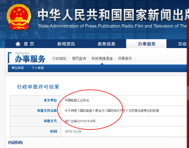189x148 pixels.
Task: Open the 内设机构 footer section
Action: pos(15,143)
